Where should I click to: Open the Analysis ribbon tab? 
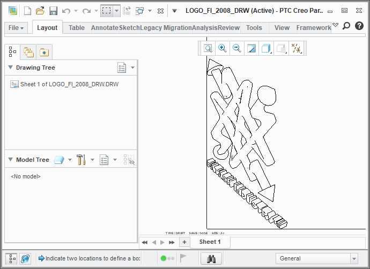pyautogui.click(x=205, y=28)
